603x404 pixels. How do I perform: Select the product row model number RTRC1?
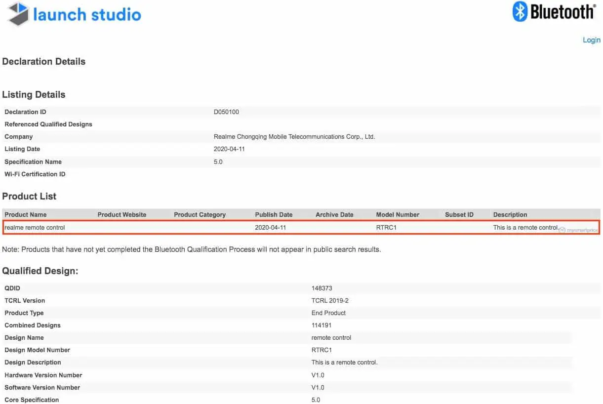(x=386, y=228)
